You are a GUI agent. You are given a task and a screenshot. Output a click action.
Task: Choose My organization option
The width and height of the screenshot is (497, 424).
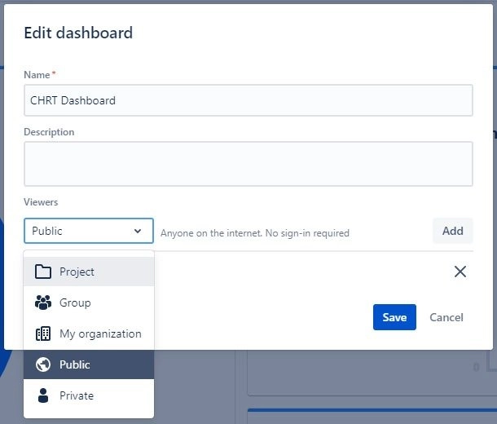pyautogui.click(x=89, y=333)
